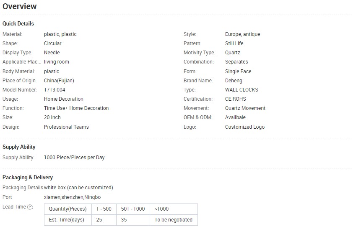Select the Quick Details section title
Image resolution: width=356 pixels, height=229 pixels.
[18, 23]
